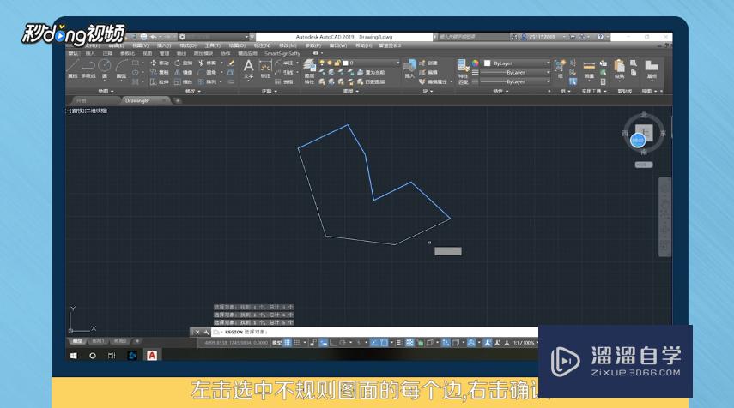Click the Windows Task View icon

point(112,356)
